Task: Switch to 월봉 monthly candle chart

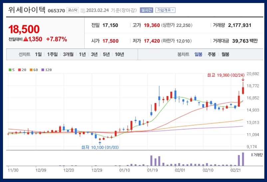Action: (225, 54)
